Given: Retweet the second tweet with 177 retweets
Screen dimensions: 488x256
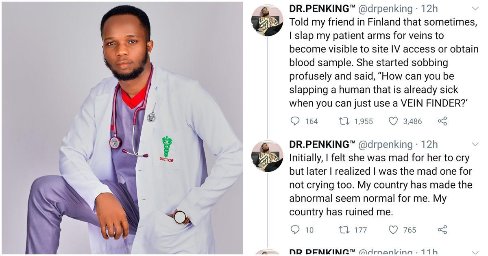Looking at the screenshot, I should pyautogui.click(x=343, y=230).
